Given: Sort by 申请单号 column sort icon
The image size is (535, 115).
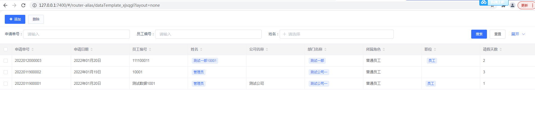Looking at the screenshot, I should click(x=33, y=50).
